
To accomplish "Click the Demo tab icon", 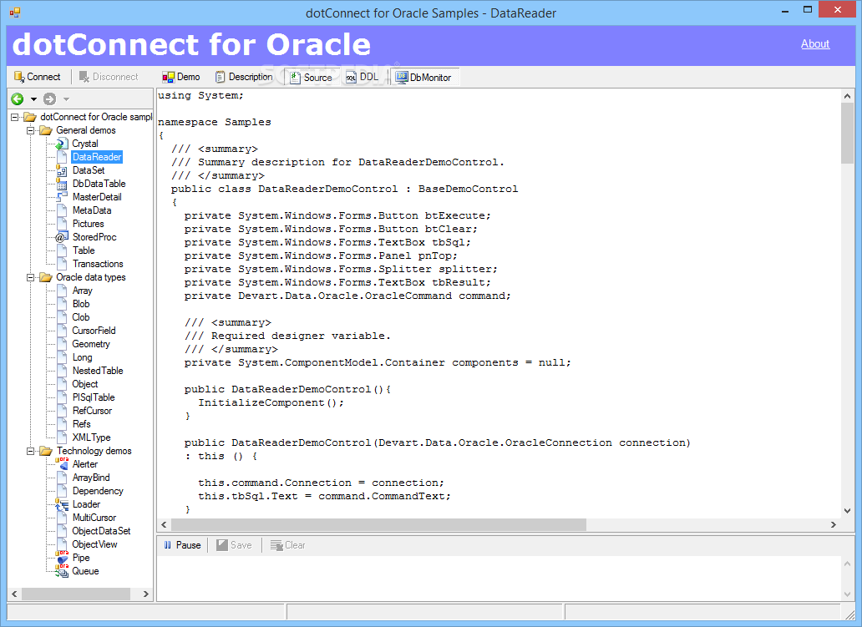I will click(x=168, y=77).
